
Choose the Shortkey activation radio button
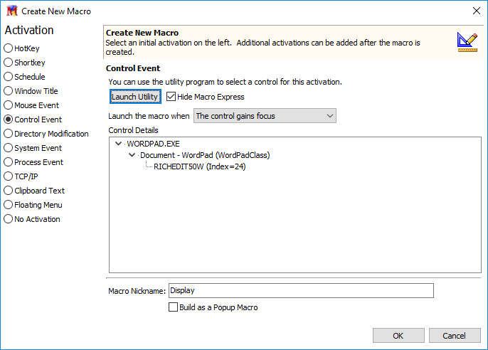point(25,63)
